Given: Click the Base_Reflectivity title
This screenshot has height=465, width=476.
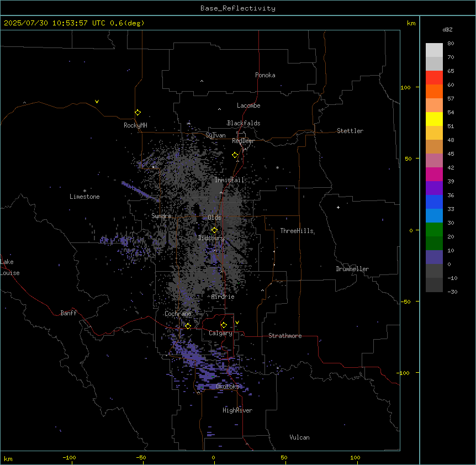Looking at the screenshot, I should point(238,8).
